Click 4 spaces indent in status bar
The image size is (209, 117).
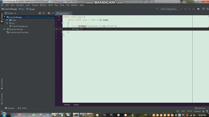coord(197,111)
